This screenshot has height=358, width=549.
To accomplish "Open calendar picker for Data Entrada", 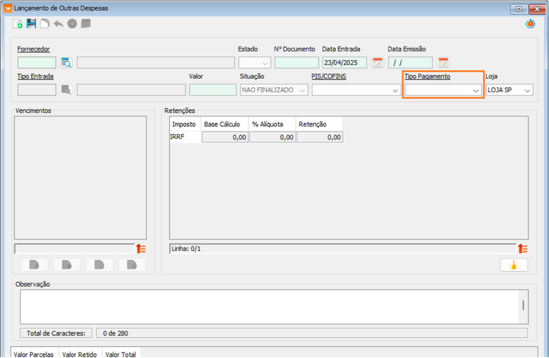I will [377, 63].
